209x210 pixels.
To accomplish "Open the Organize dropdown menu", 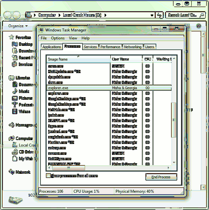I will pos(18,26).
